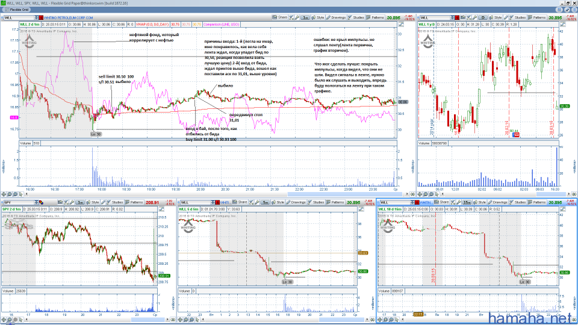Open 15m timeframe selector in bottom right chart

[x=467, y=202]
